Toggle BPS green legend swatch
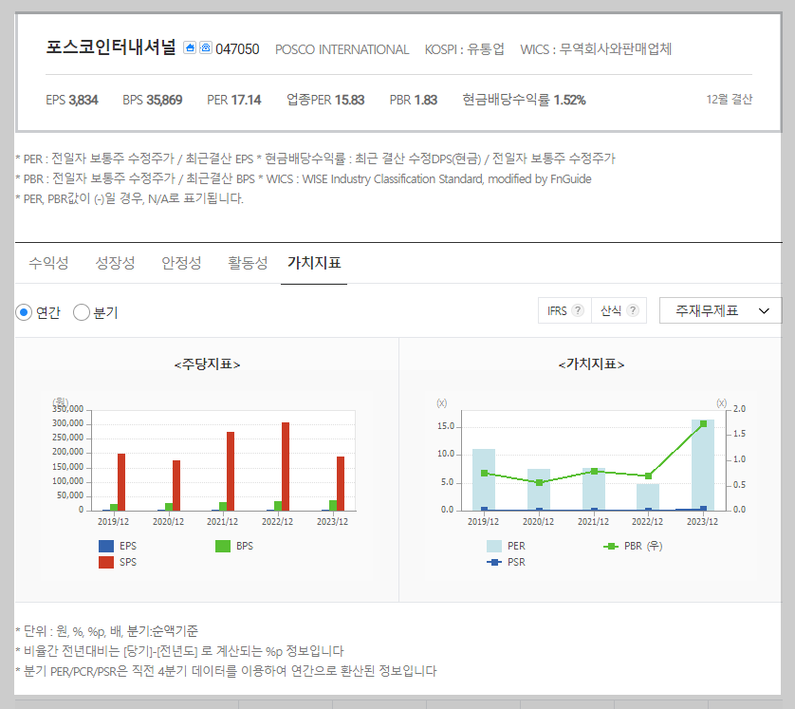 (x=223, y=546)
